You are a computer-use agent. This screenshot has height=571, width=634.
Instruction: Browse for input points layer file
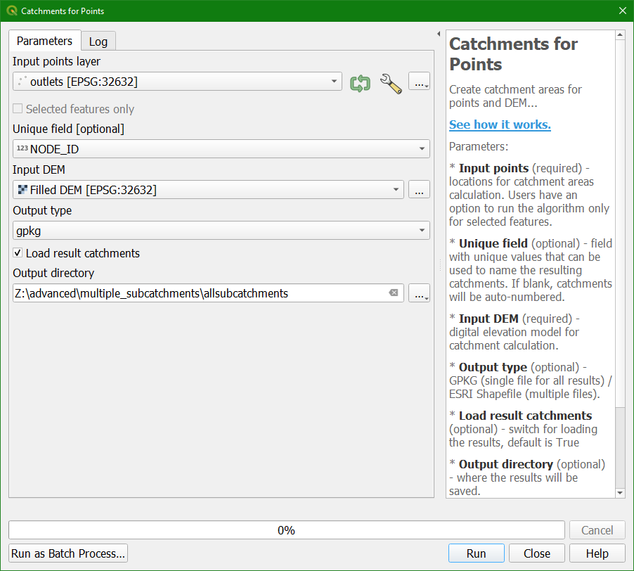pos(419,82)
